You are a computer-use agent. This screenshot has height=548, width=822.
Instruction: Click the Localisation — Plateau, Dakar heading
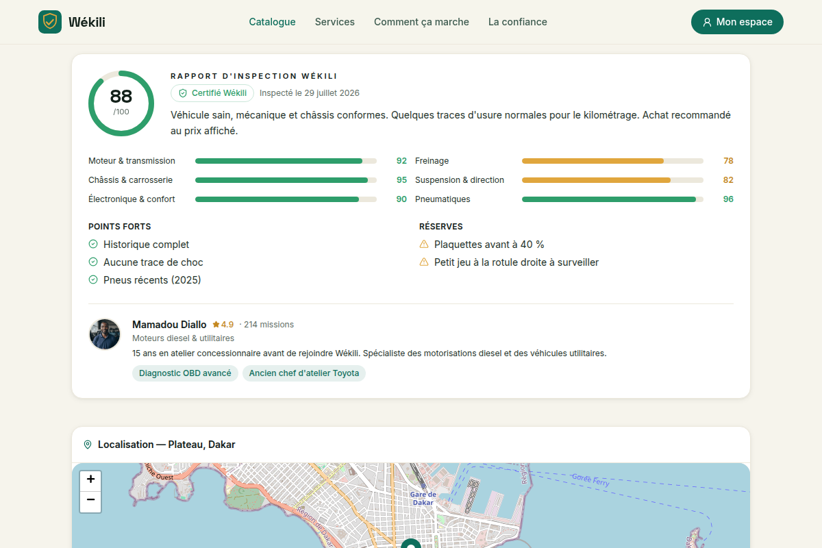pos(166,445)
